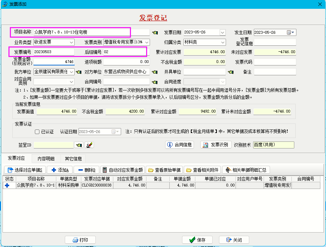Click the blue plus in the 状态 column
The image size is (326, 247).
7,185
